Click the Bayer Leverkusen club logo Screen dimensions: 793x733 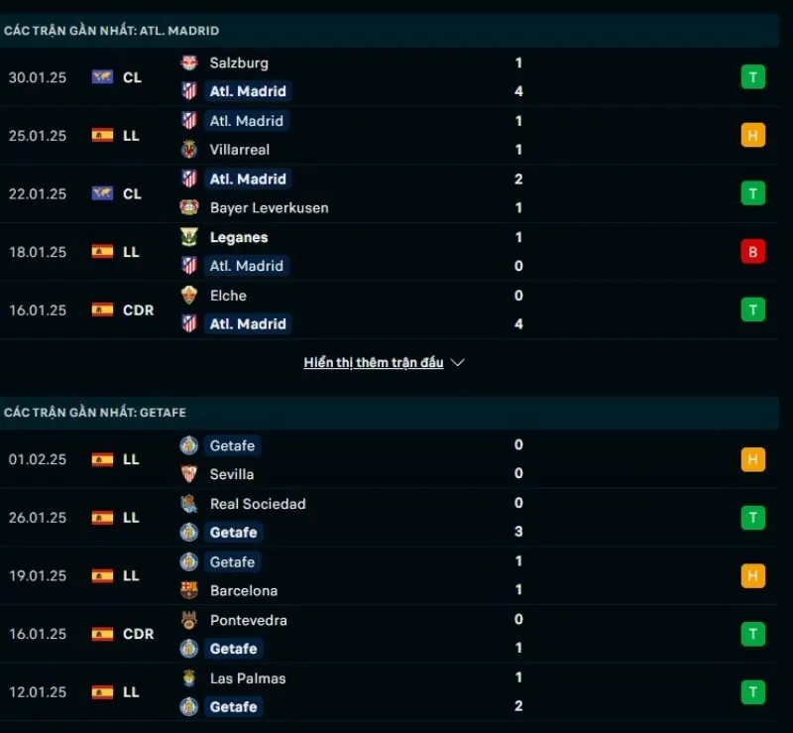pyautogui.click(x=189, y=208)
